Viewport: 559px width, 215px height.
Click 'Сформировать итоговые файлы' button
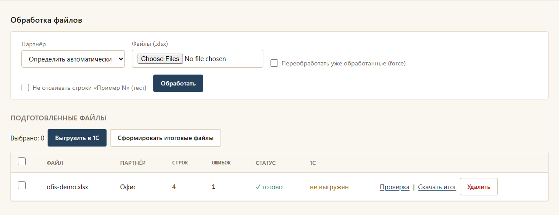(166, 138)
